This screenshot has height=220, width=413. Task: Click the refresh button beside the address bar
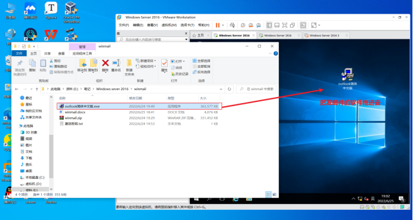[x=229, y=89]
